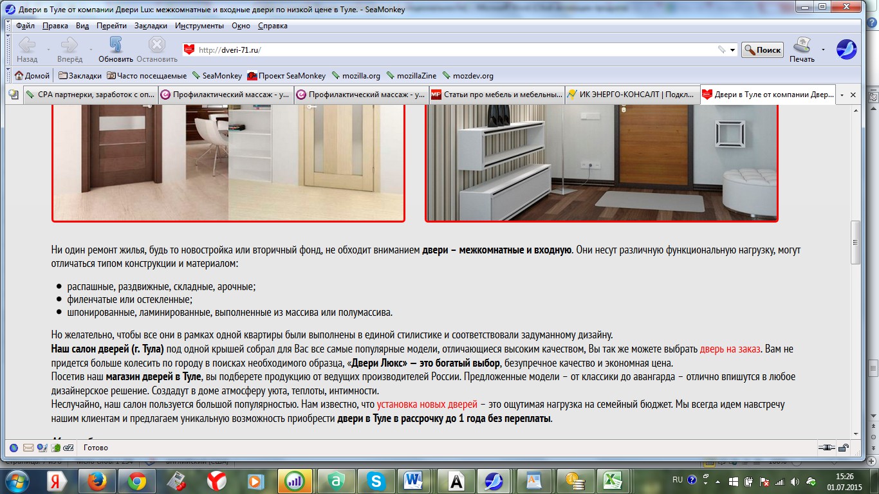
Task: Go back with the Назад button
Action: point(27,50)
